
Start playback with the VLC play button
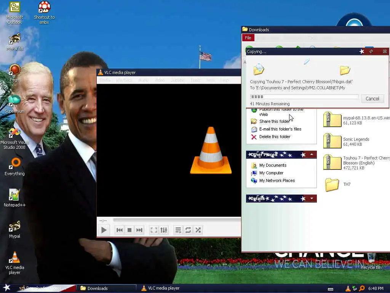[104, 230]
